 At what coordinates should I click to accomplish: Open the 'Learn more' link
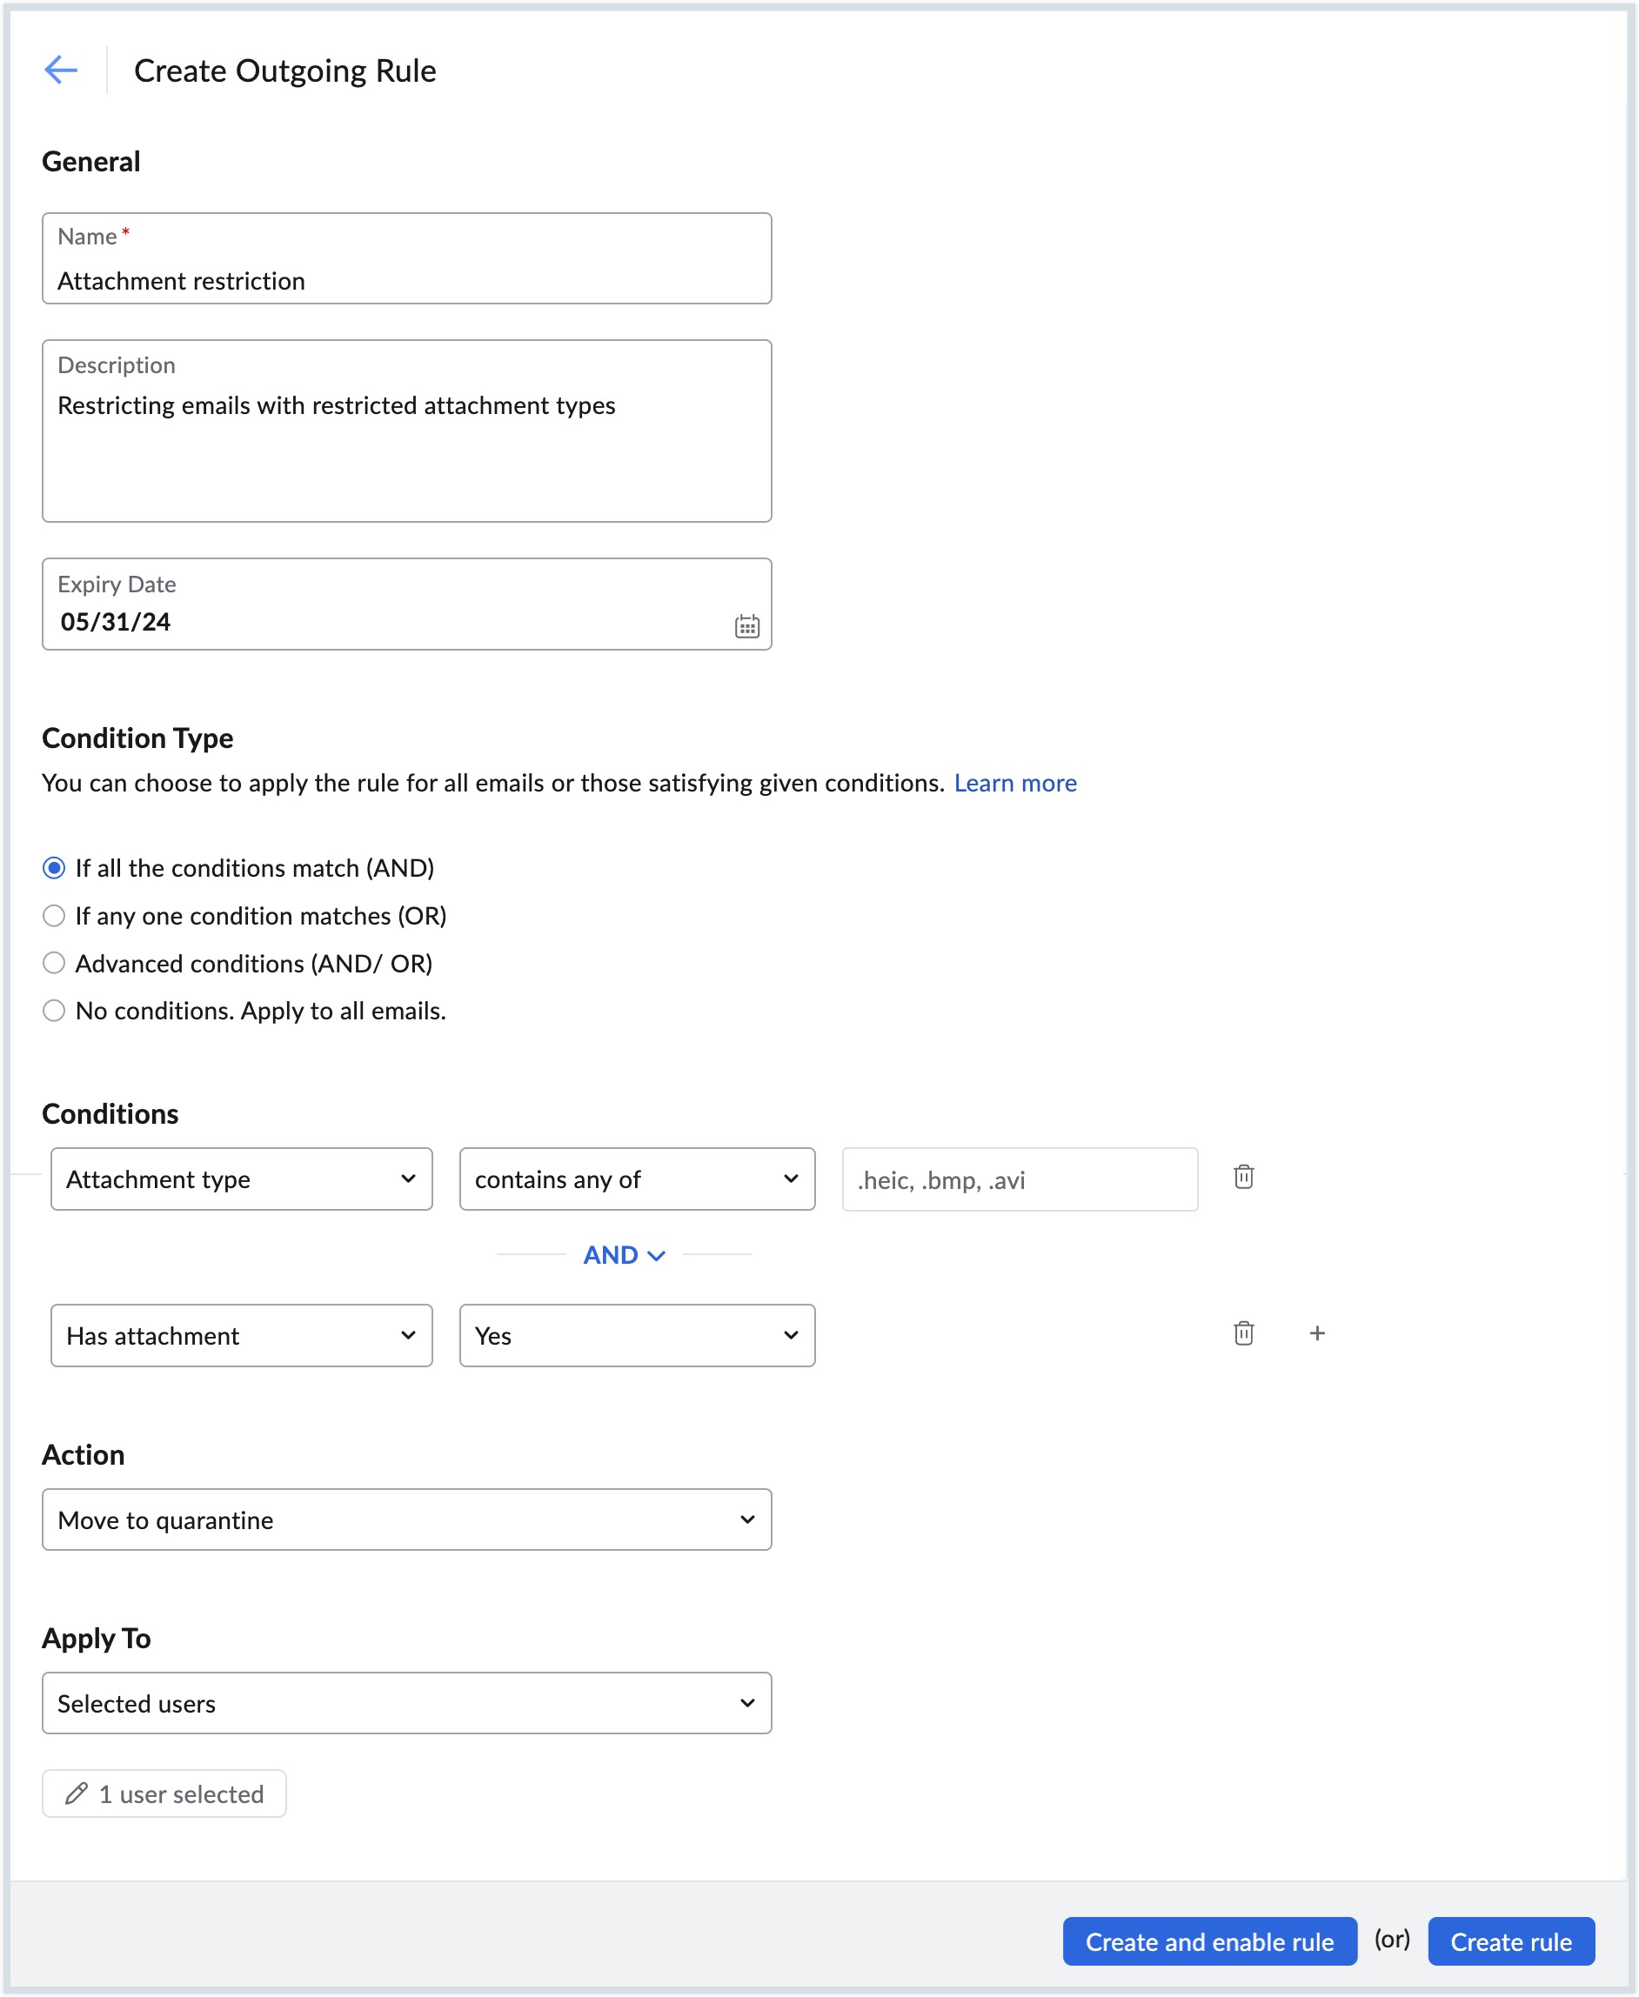coord(1014,783)
